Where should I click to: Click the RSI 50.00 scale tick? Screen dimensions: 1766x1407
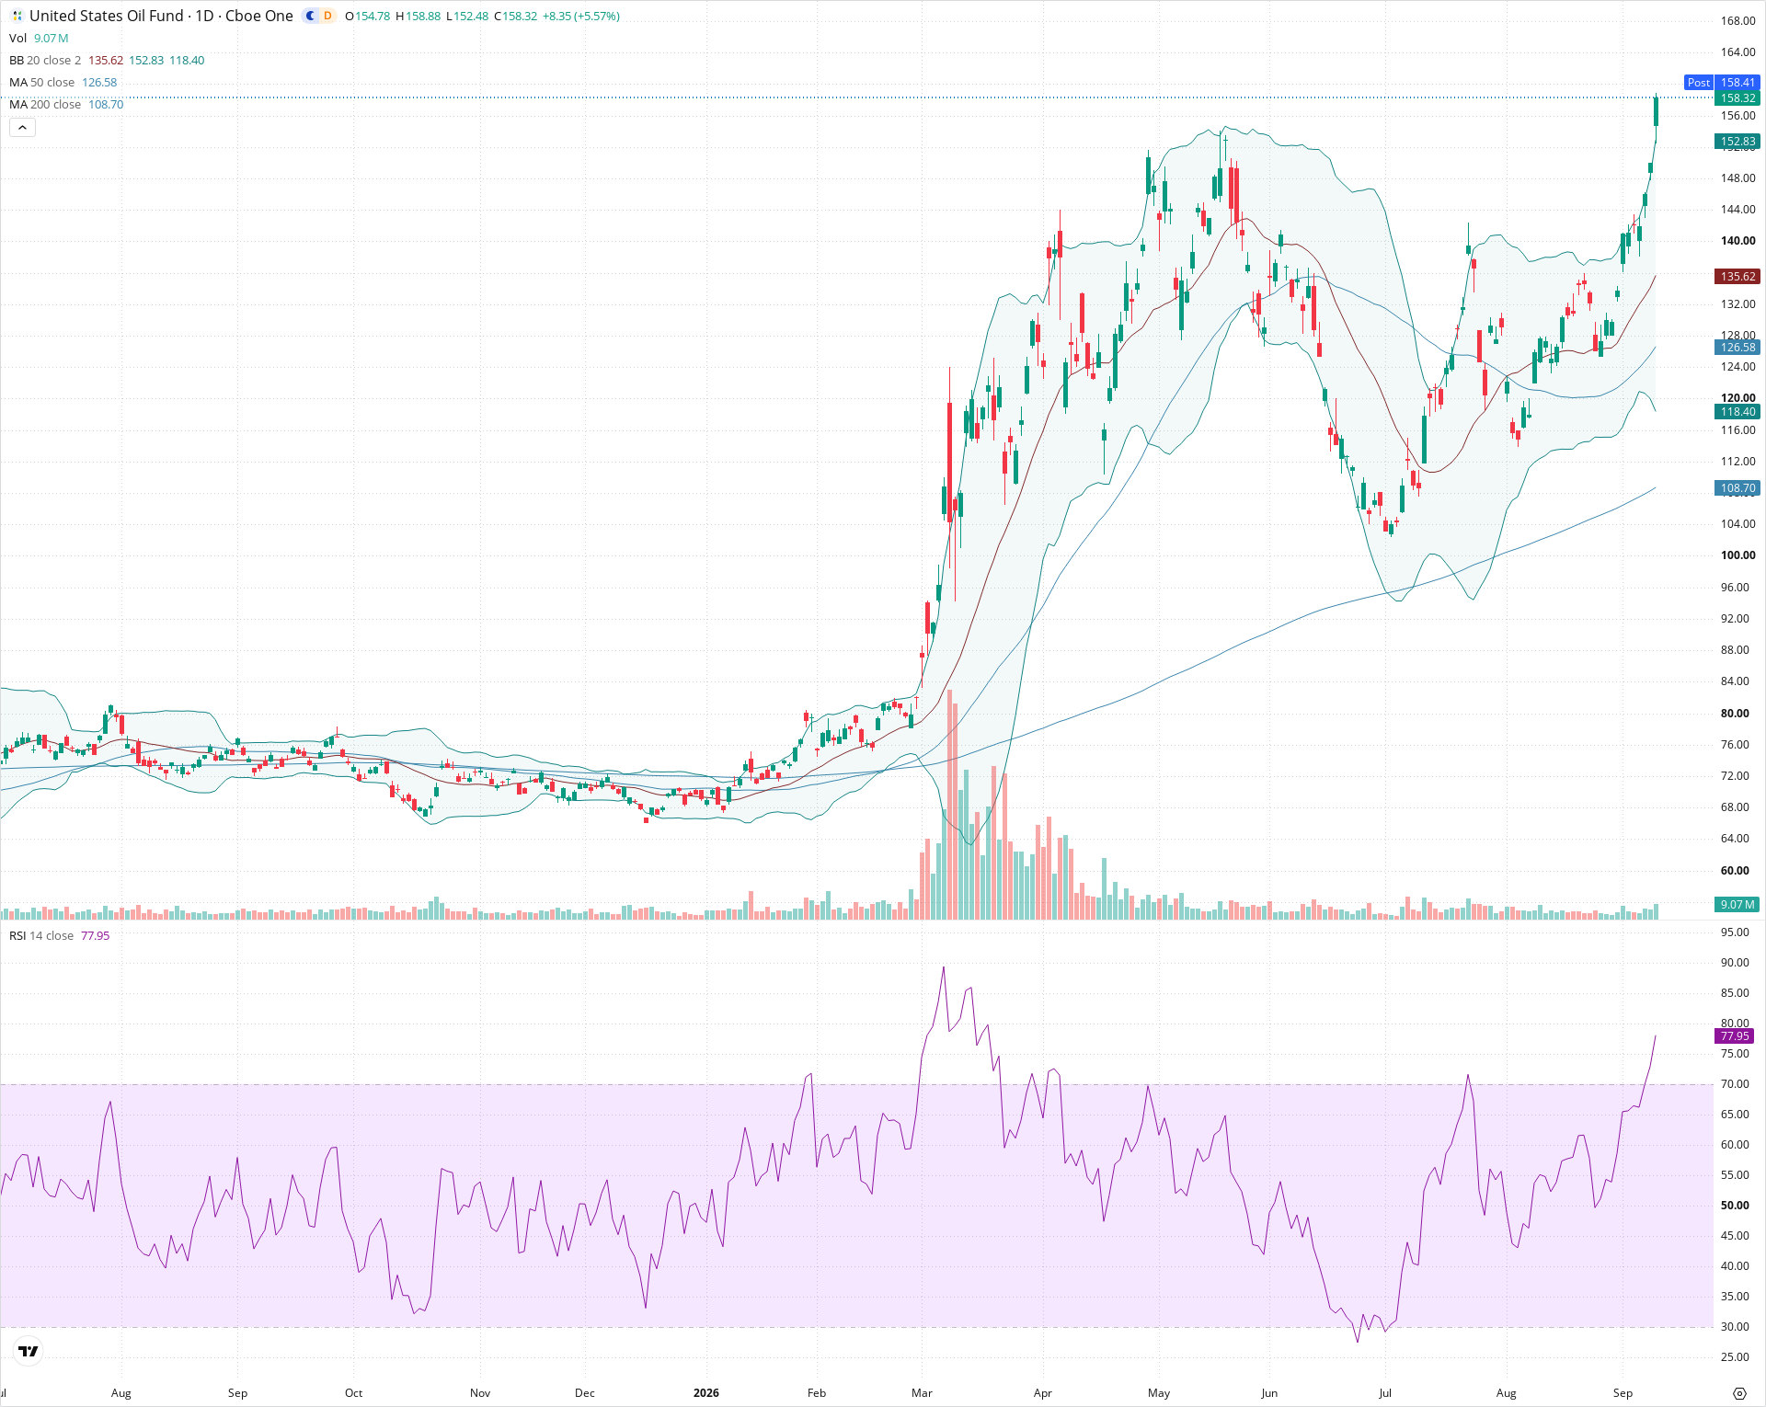(1735, 1205)
